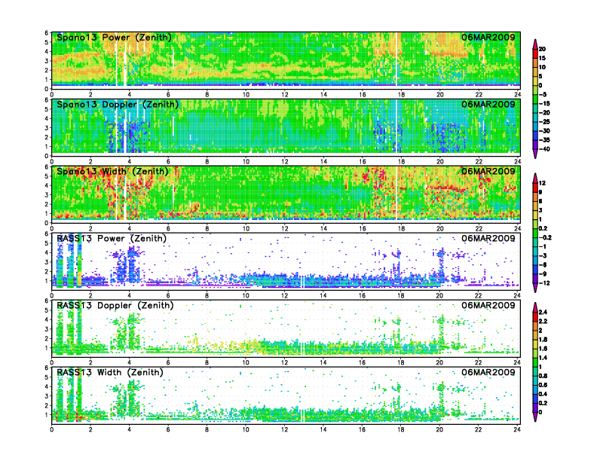Click the -40 label on the top colorbar
Screen dimensions: 597x461
(x=544, y=149)
